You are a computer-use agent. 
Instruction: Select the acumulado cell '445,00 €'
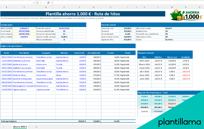pyautogui.click(x=94, y=79)
